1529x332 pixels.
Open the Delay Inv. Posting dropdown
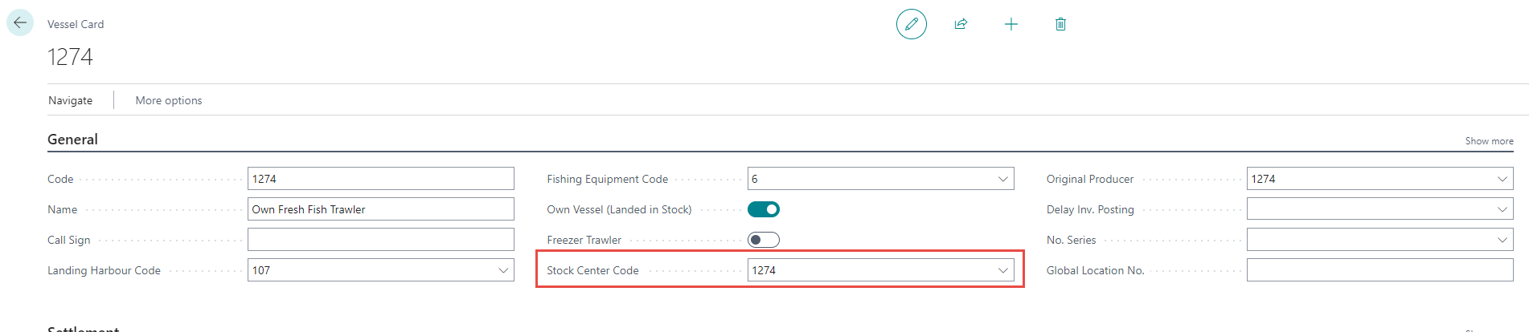pos(1502,209)
